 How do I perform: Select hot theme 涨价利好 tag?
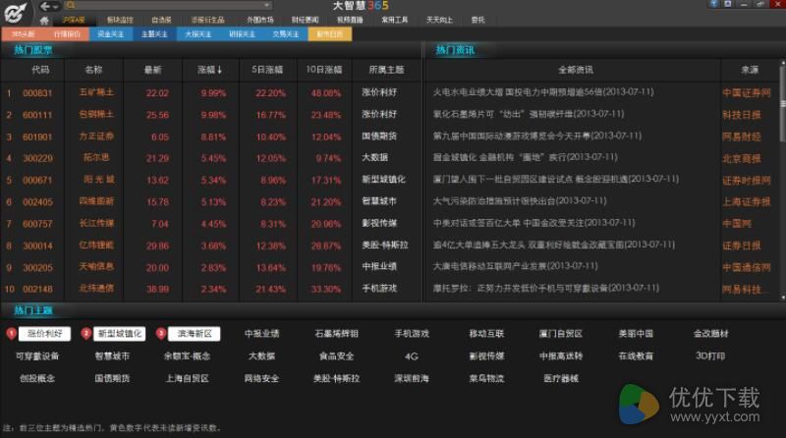click(x=44, y=334)
